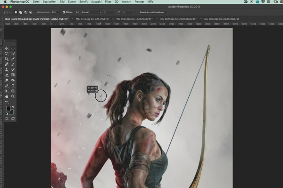Image resolution: width=283 pixels, height=188 pixels.
Task: Open the background color swatch picker
Action: pyautogui.click(x=11, y=112)
